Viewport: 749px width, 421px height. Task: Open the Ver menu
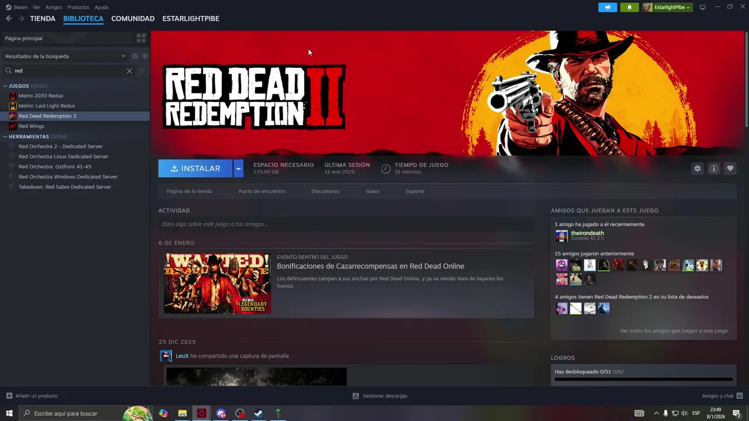(x=37, y=7)
